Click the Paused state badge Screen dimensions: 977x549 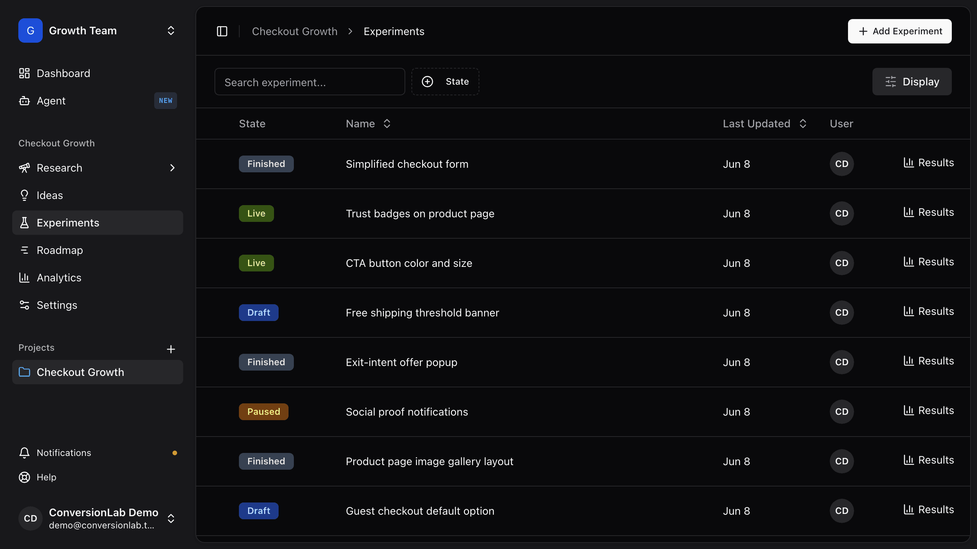[x=264, y=412]
